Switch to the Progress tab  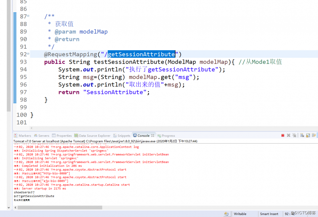pos(166,136)
